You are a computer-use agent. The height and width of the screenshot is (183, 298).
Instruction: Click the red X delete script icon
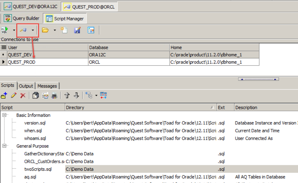[x=23, y=95]
